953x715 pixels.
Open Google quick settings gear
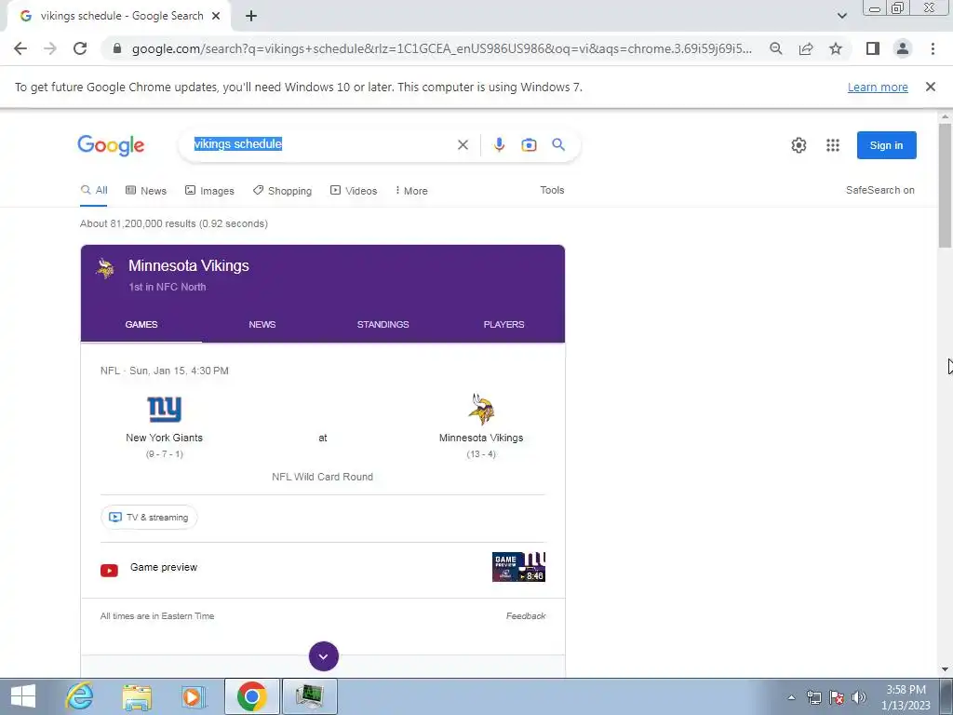pos(799,145)
